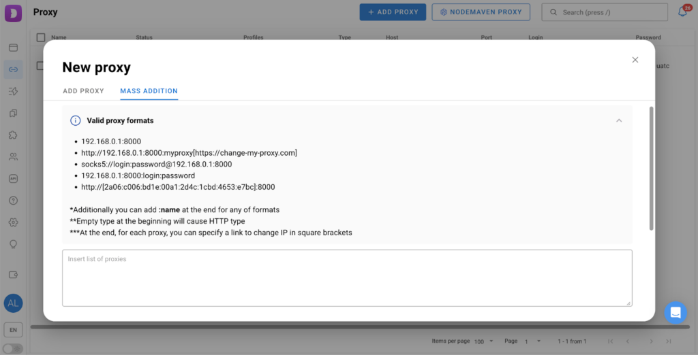Collapse the Valid proxy formats section

619,120
